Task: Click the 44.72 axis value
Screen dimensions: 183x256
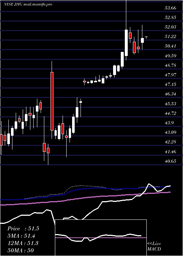Action: [x=171, y=113]
